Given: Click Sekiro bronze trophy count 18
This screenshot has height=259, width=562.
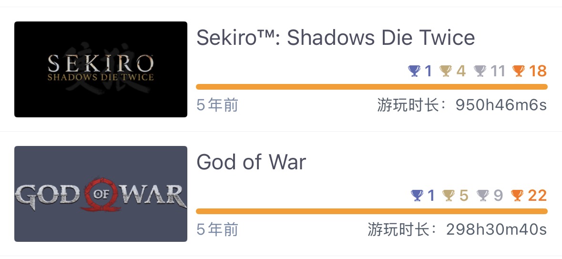Looking at the screenshot, I should tap(538, 72).
